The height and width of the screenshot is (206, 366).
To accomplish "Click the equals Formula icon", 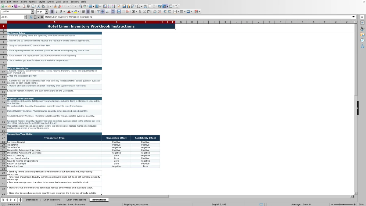I will 42,17.
